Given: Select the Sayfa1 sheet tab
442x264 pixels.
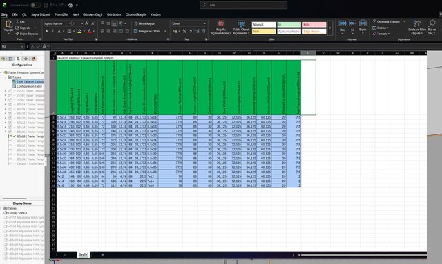Looking at the screenshot, I should [x=84, y=254].
